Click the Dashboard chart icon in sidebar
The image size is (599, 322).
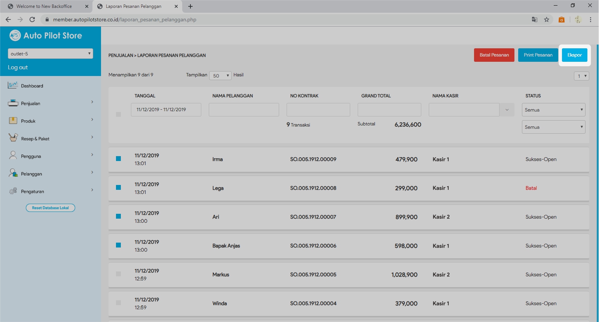click(13, 85)
